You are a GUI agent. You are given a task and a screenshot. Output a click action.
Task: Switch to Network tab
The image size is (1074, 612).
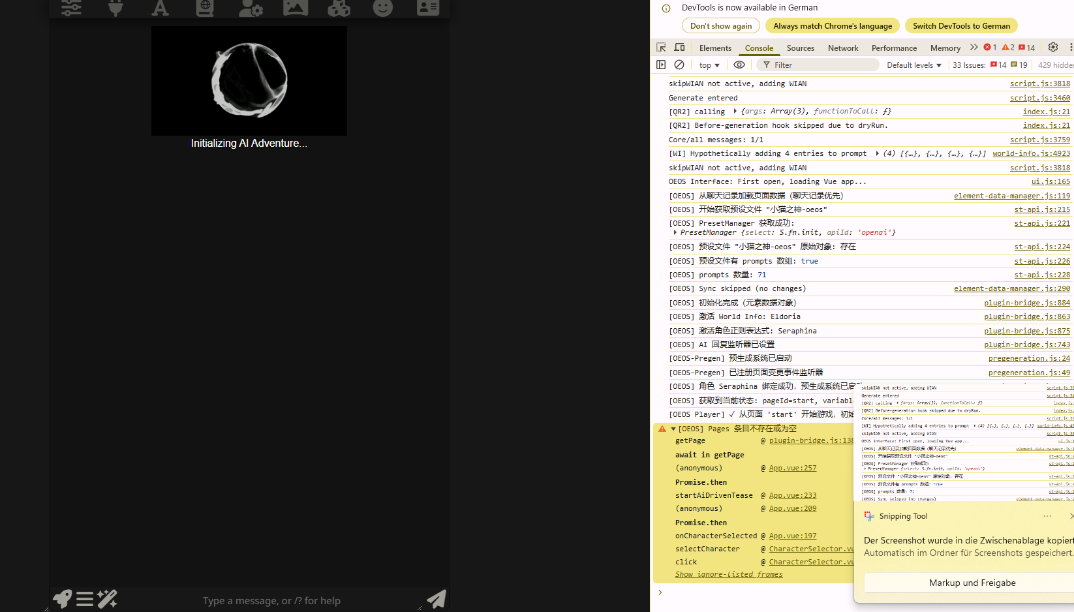pyautogui.click(x=843, y=48)
